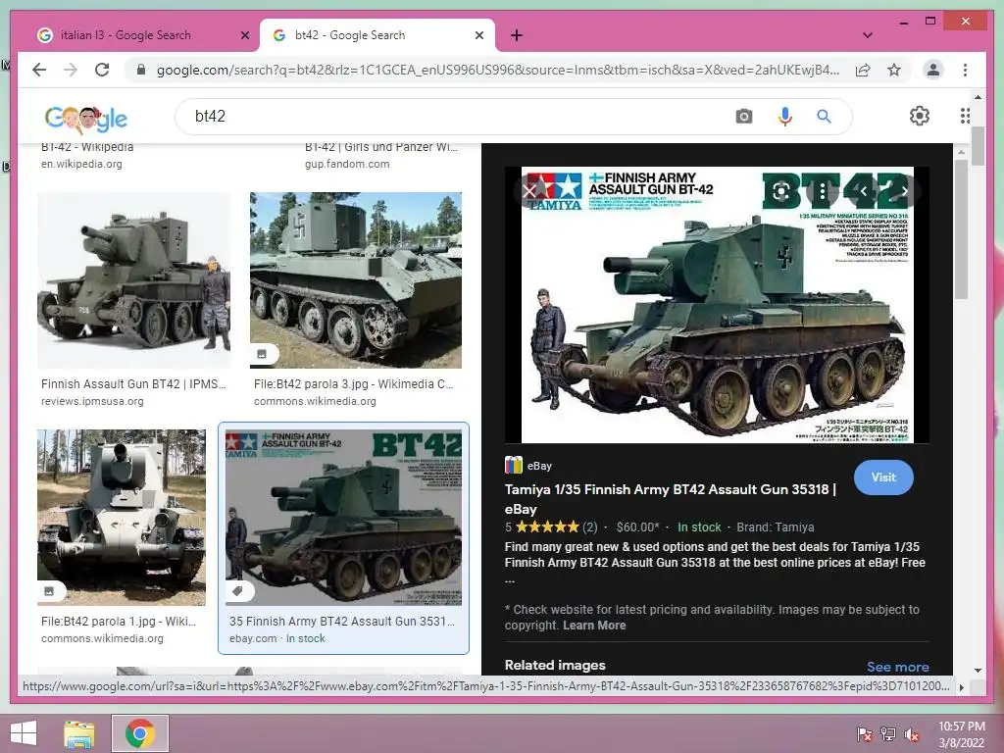The width and height of the screenshot is (1004, 753).
Task: Open the network icon in the system tray
Action: 888,734
